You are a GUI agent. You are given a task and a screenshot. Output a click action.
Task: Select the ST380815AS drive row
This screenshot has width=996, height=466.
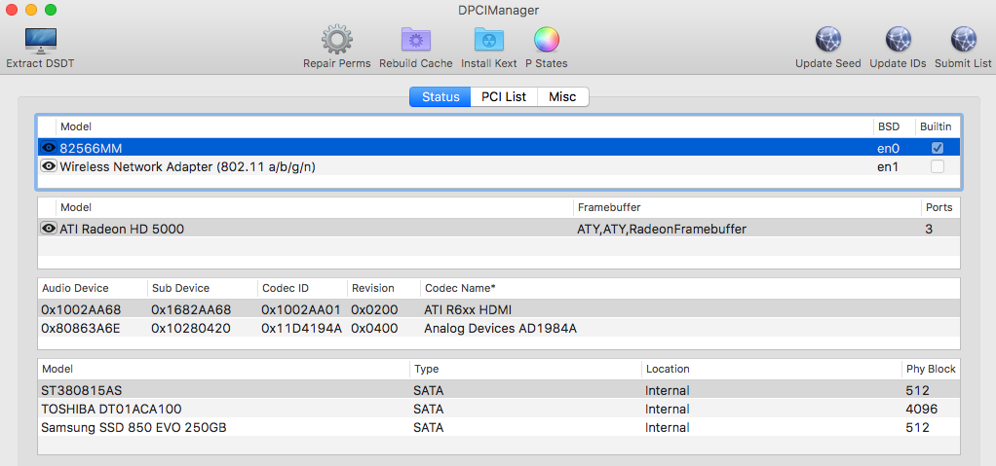pos(499,390)
